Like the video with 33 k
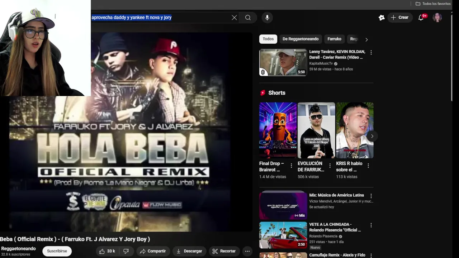 107,251
